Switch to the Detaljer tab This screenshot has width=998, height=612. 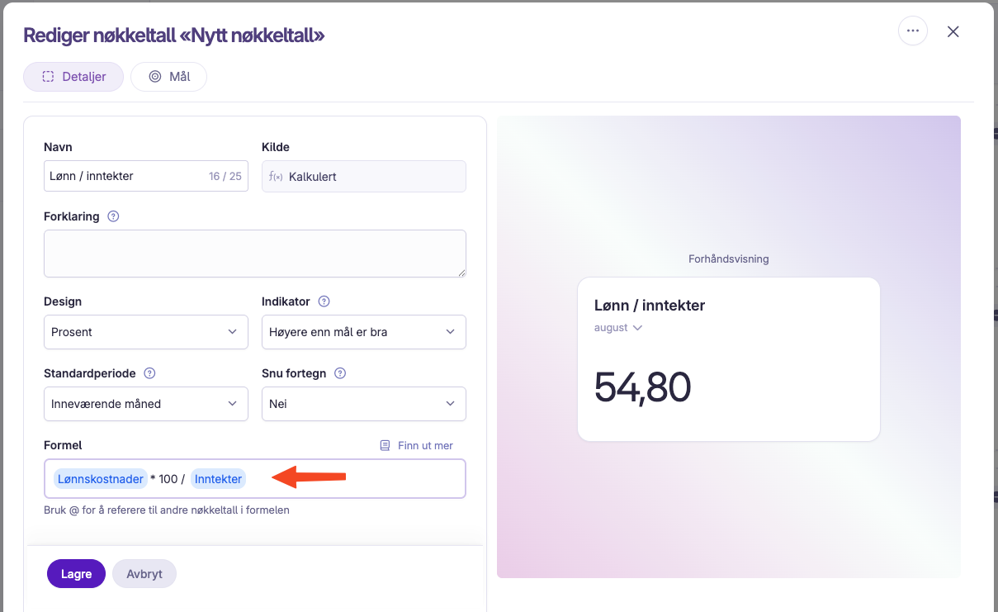[x=73, y=77]
